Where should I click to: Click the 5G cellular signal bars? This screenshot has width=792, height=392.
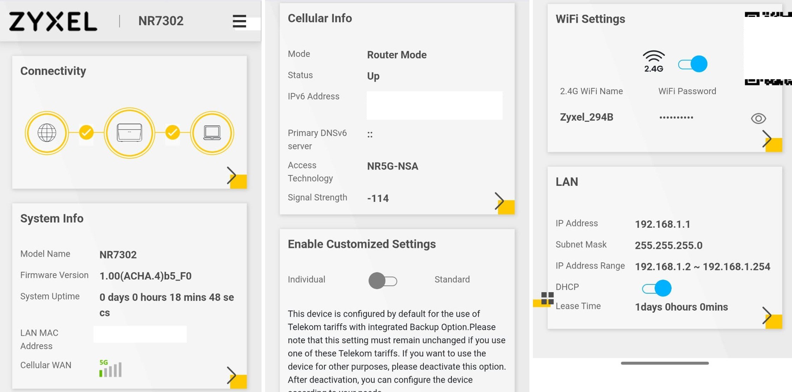point(110,368)
